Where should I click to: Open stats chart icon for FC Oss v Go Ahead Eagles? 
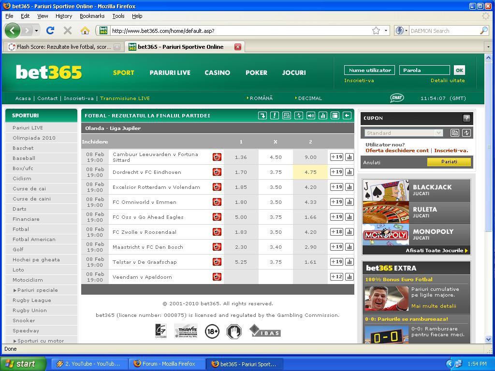point(349,217)
